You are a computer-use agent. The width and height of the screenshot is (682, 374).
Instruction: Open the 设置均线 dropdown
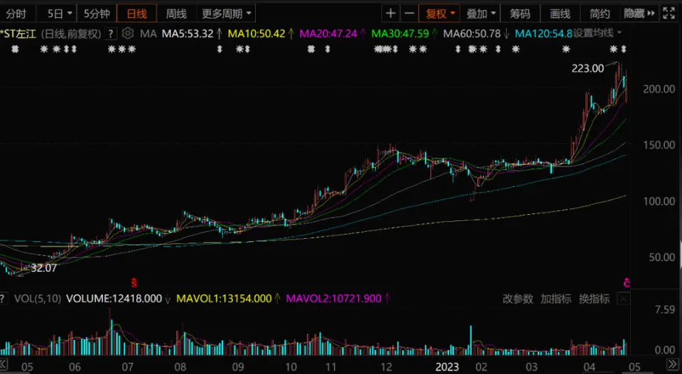tap(597, 33)
